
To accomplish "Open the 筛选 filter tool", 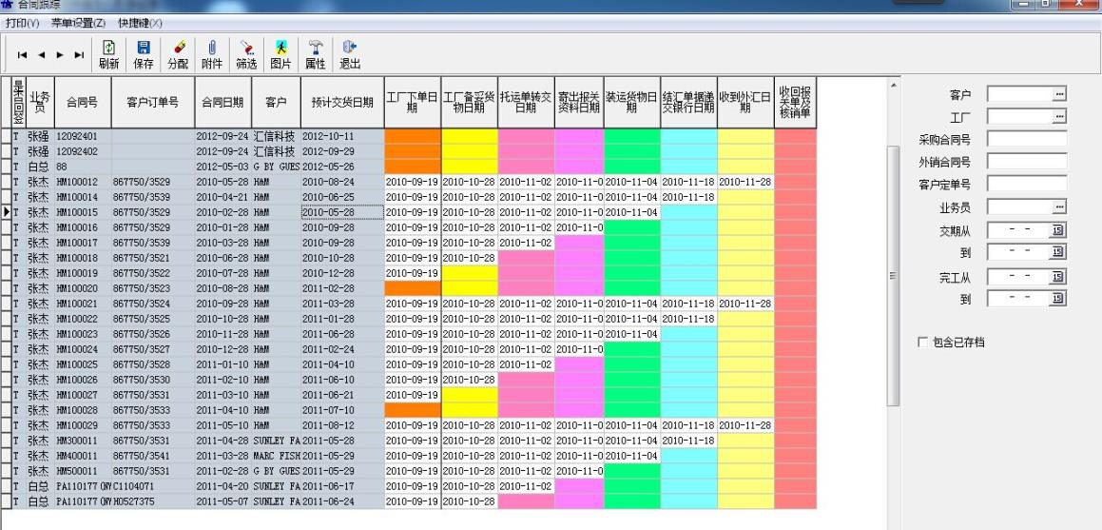I will (x=246, y=54).
